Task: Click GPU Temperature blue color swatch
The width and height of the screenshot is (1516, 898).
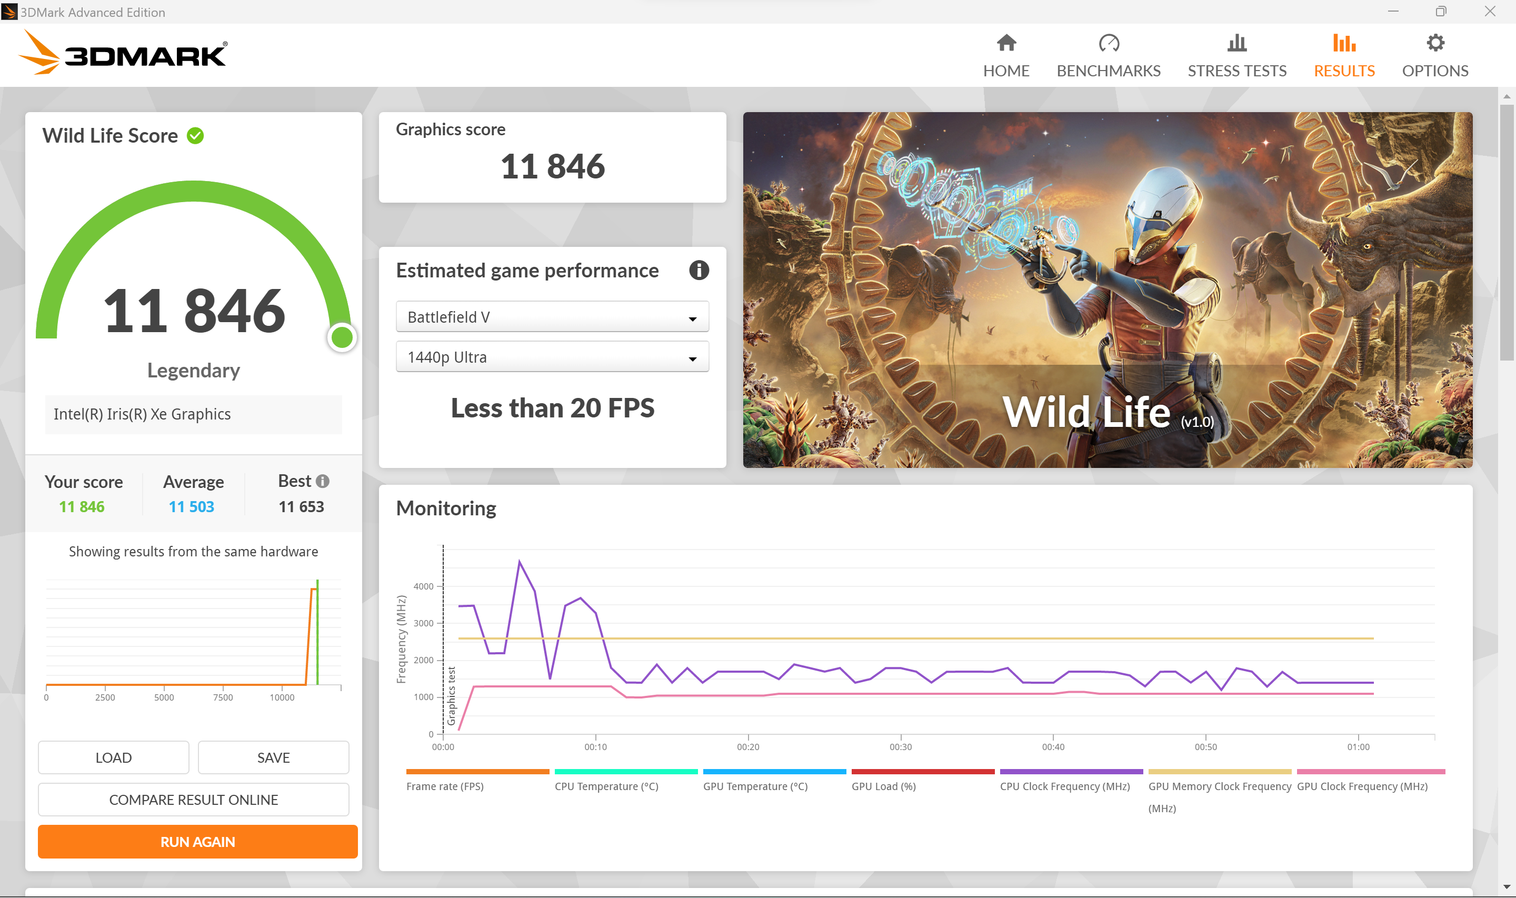Action: [x=774, y=772]
